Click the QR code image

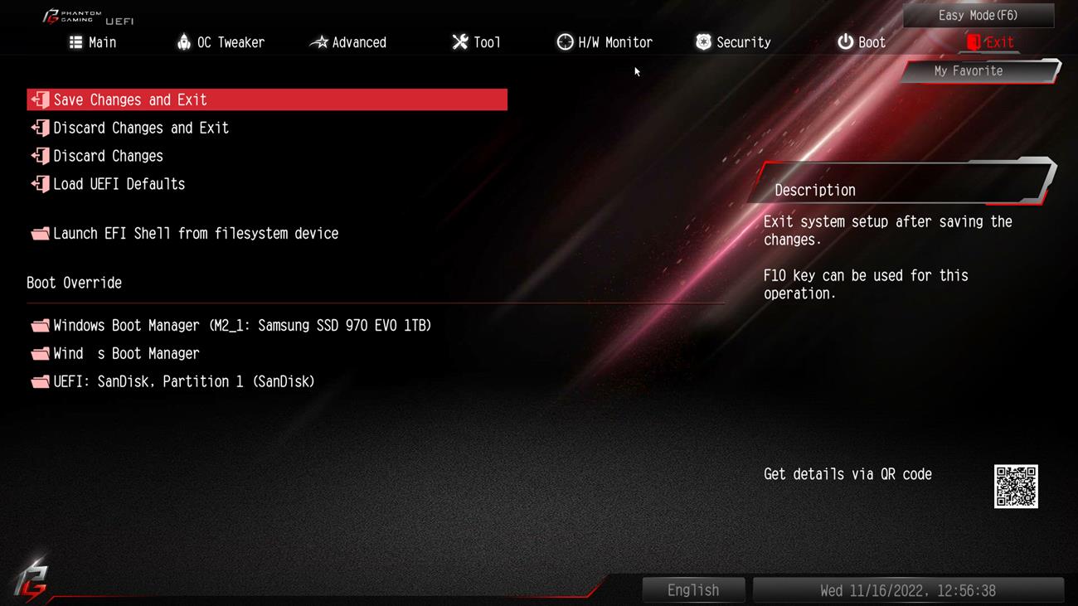point(1016,487)
